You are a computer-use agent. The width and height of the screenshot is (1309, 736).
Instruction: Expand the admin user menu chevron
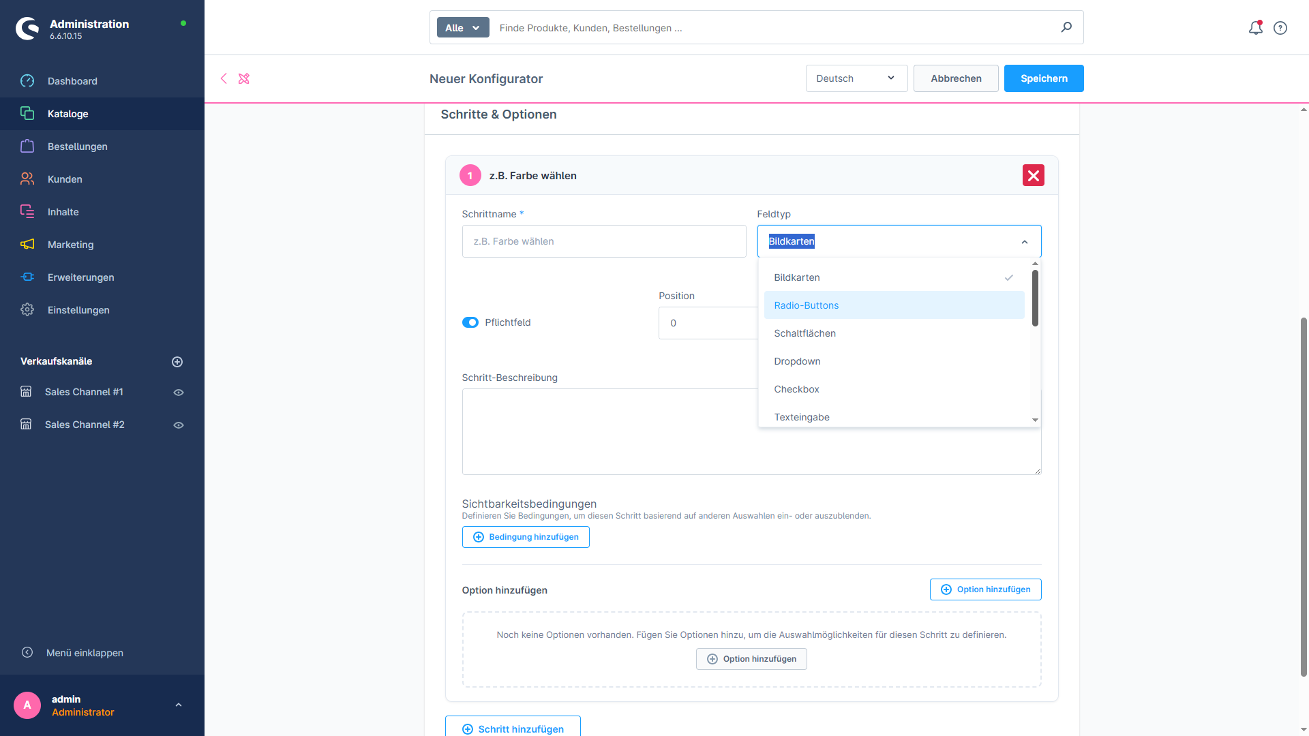pyautogui.click(x=179, y=705)
